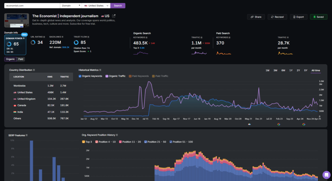Click the paid traffic orange sparkline
The height and width of the screenshot is (181, 332).
285,53
